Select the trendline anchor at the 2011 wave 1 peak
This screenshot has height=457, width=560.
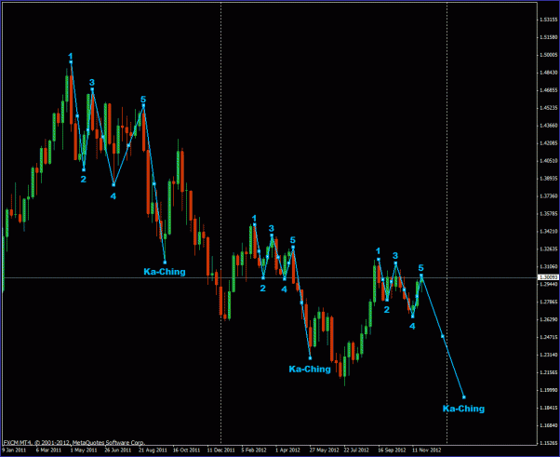point(71,62)
